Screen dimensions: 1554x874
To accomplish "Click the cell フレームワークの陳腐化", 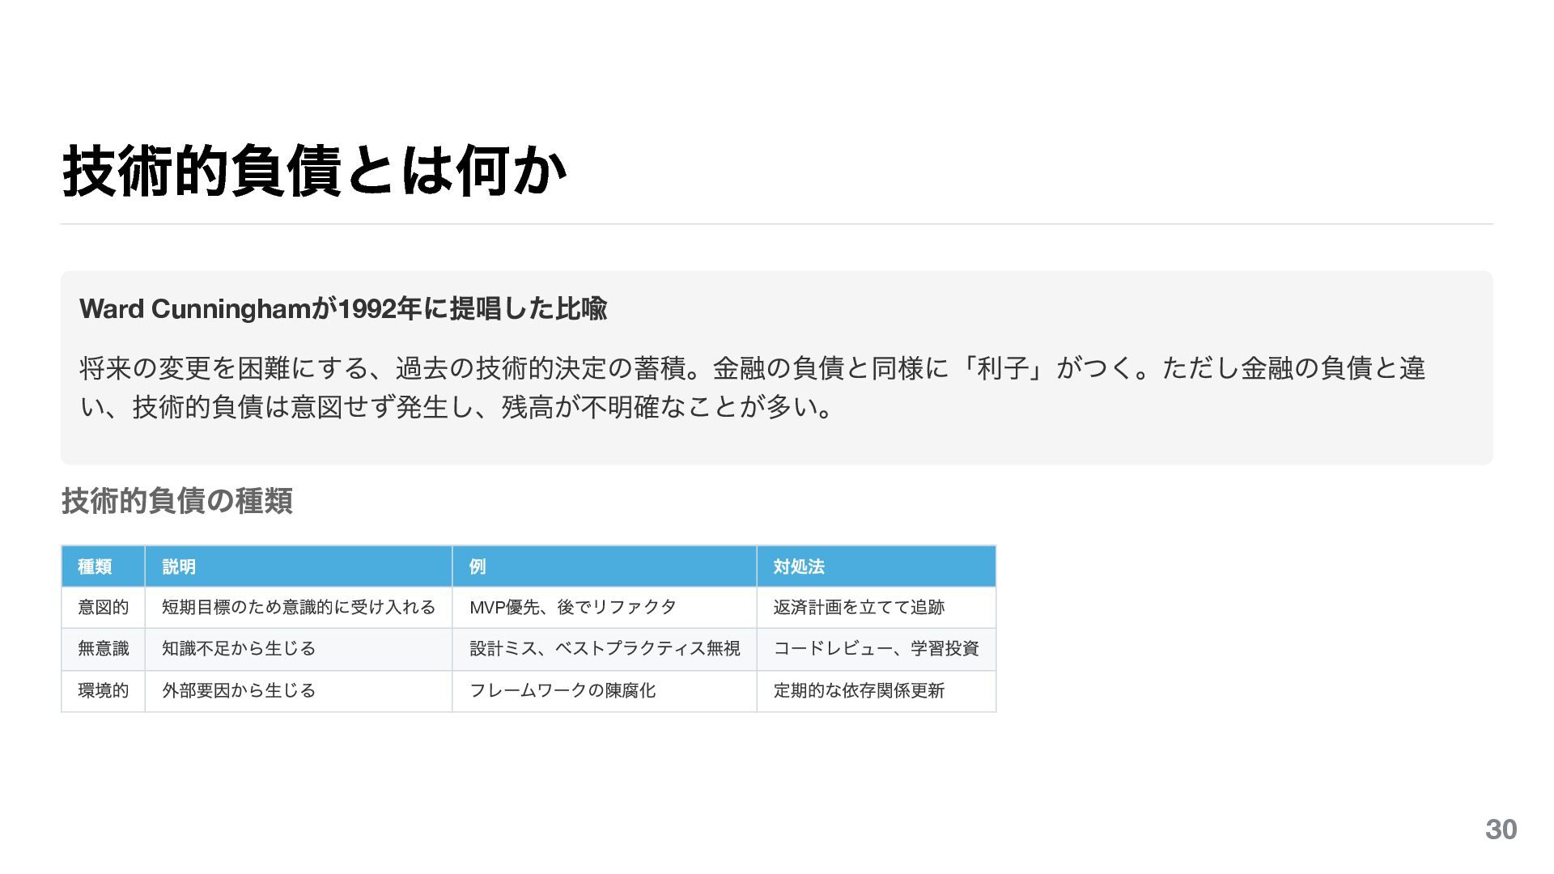I will [x=562, y=690].
